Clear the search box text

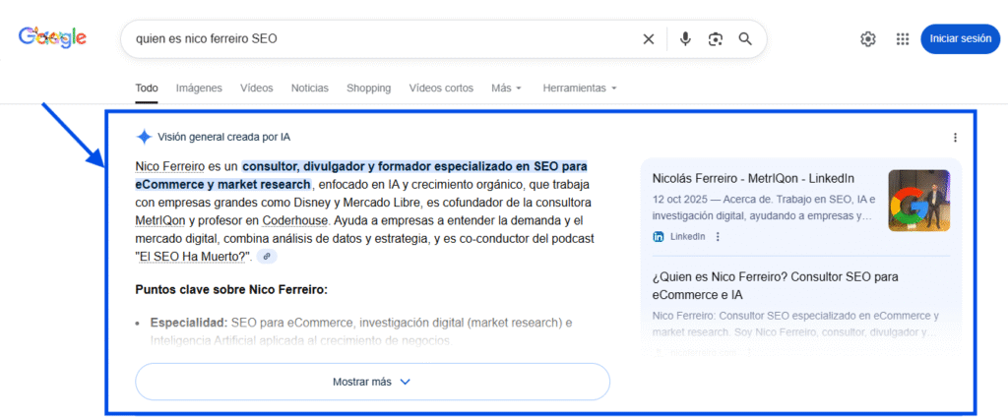tap(648, 39)
